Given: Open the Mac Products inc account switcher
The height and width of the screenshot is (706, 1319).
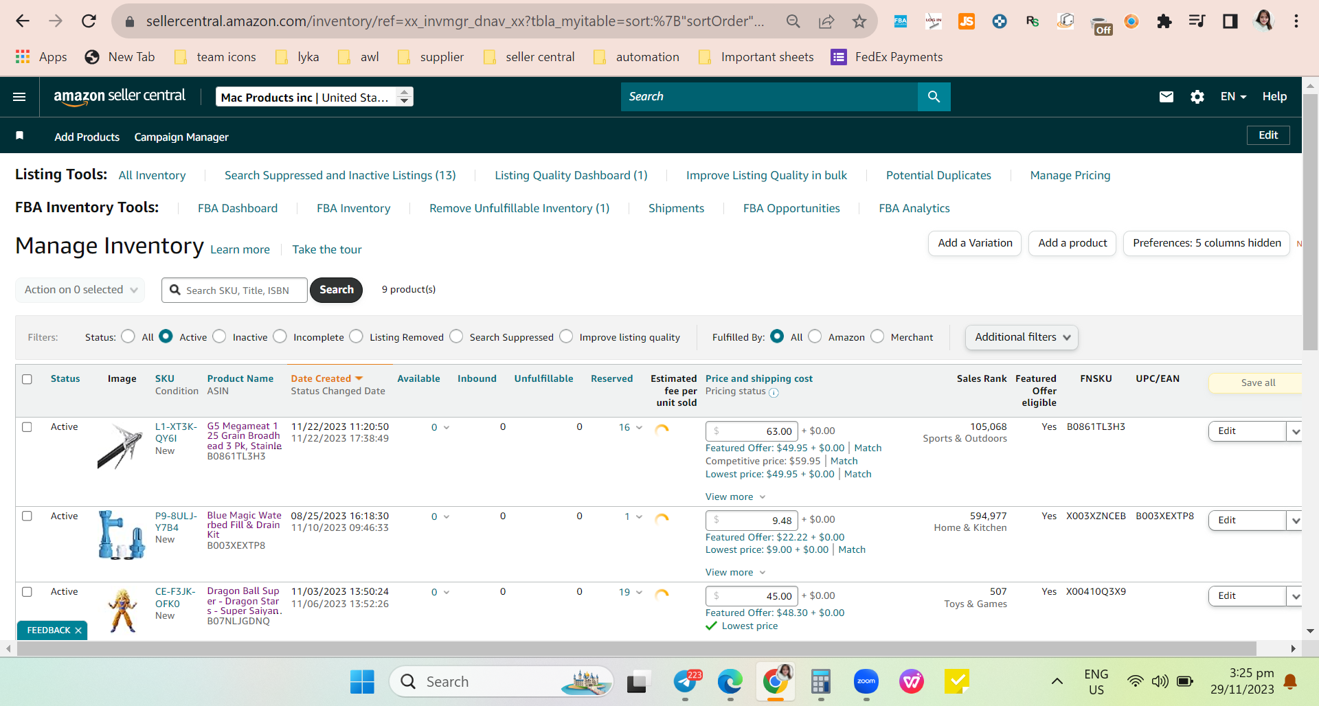Looking at the screenshot, I should point(315,97).
